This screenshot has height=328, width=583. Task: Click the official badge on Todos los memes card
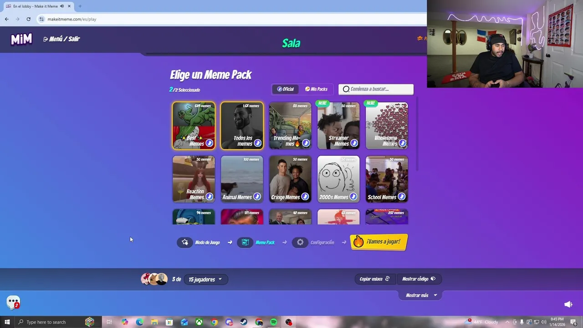pyautogui.click(x=258, y=143)
